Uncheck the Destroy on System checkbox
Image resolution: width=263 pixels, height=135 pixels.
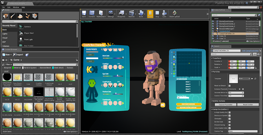pyautogui.click(x=230, y=116)
